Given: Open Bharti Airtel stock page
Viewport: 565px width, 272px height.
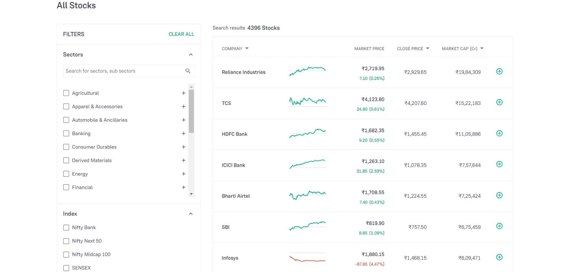Looking at the screenshot, I should pyautogui.click(x=236, y=196).
